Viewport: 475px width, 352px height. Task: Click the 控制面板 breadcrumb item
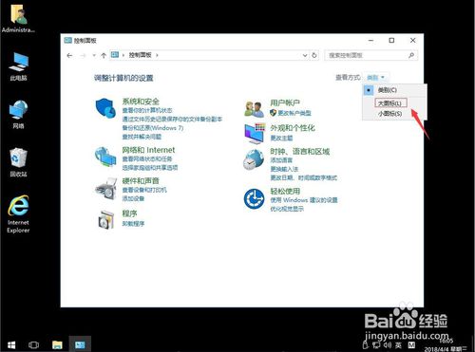[x=140, y=55]
